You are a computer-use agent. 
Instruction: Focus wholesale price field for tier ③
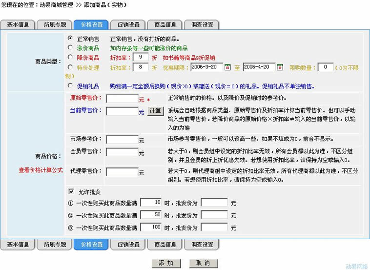[x=214, y=228]
